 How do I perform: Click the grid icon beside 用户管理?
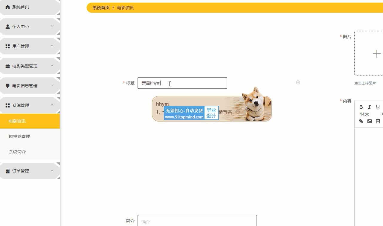(8, 46)
